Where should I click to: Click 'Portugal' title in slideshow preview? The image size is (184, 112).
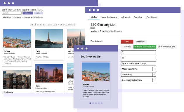86,85
